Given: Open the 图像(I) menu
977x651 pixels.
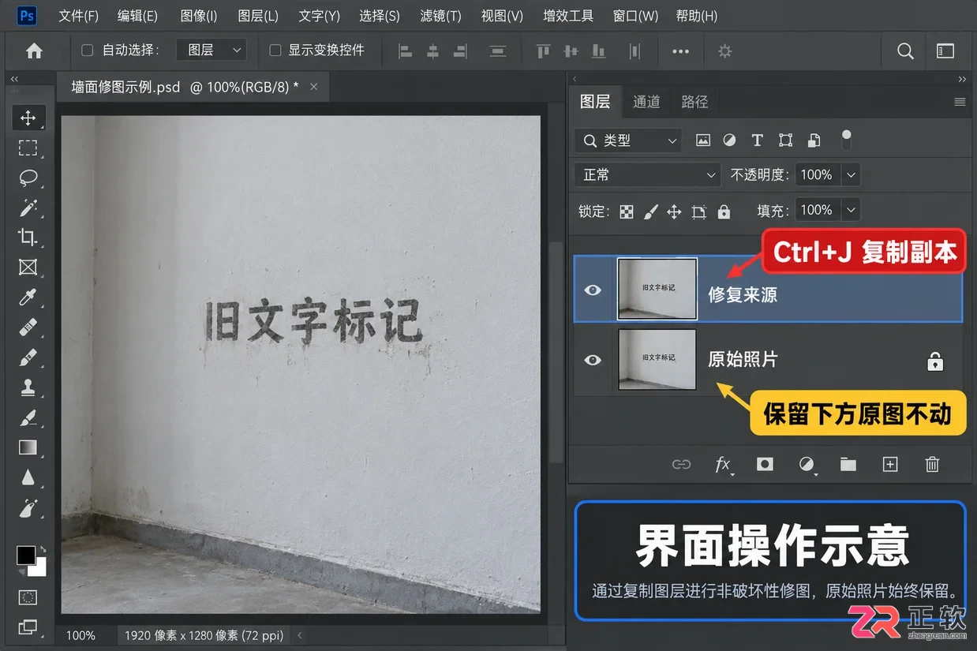Looking at the screenshot, I should (199, 16).
